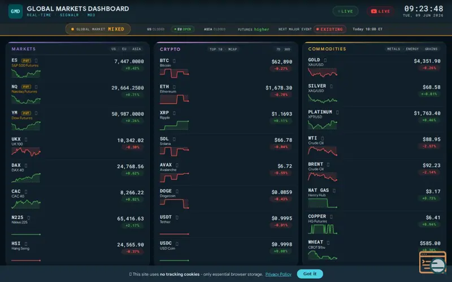Click the small icon beside DOGE
Screen dimensions: 452x282
(177, 191)
